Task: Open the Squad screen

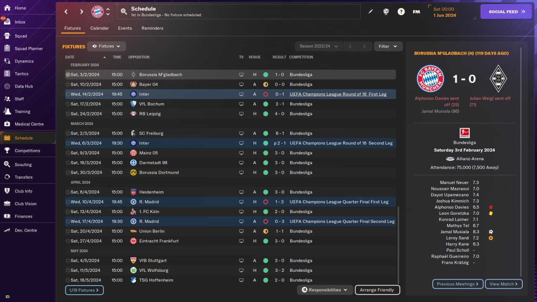Action: [28, 36]
